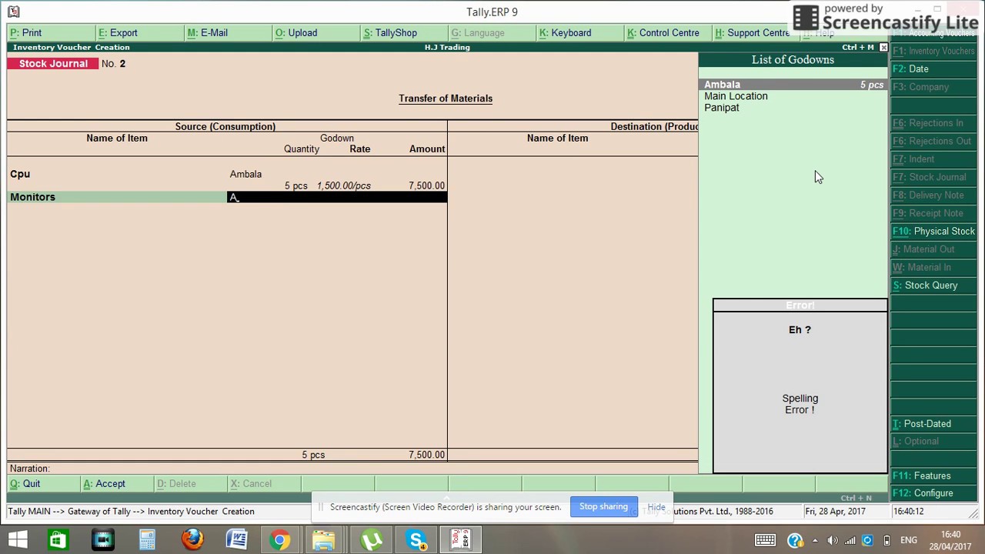Launch Firefox from the taskbar
Image resolution: width=985 pixels, height=554 pixels.
192,540
